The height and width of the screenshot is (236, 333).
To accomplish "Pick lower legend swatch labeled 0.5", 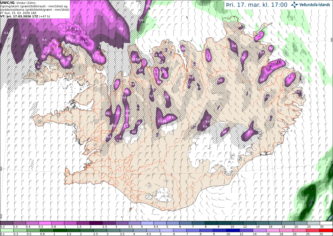I will coord(33,230).
